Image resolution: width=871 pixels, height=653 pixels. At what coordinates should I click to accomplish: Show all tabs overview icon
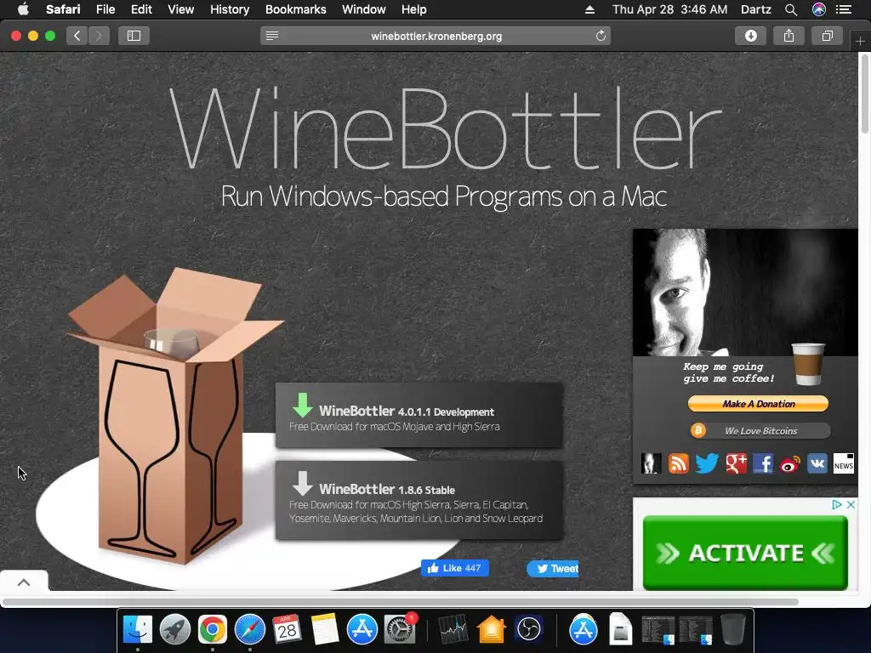coord(827,36)
